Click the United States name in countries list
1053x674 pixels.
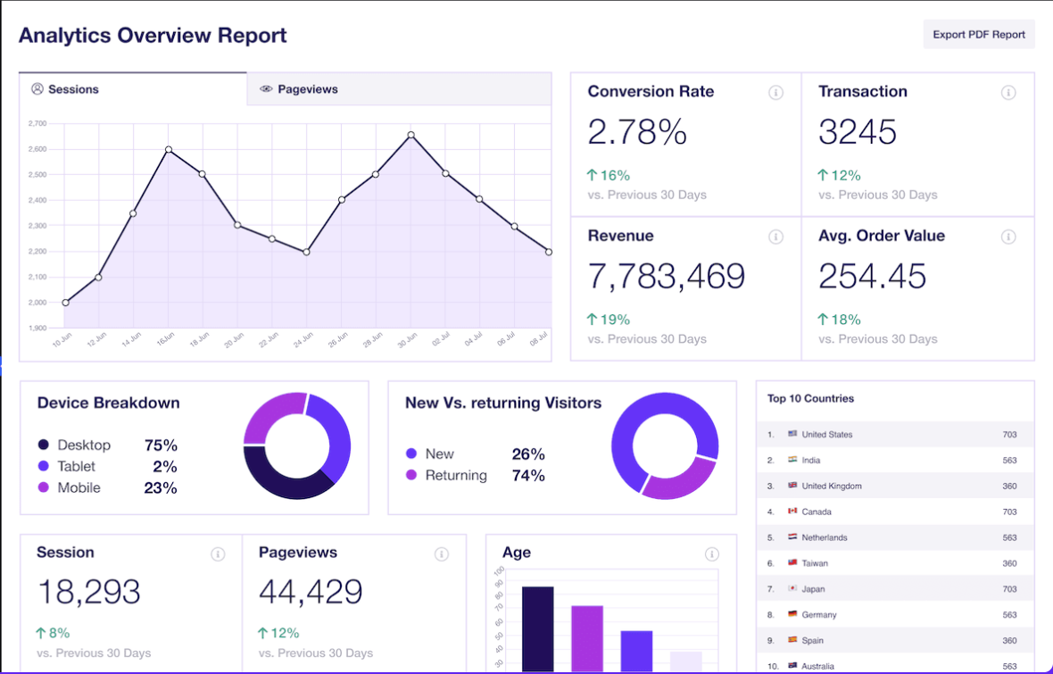tap(826, 435)
